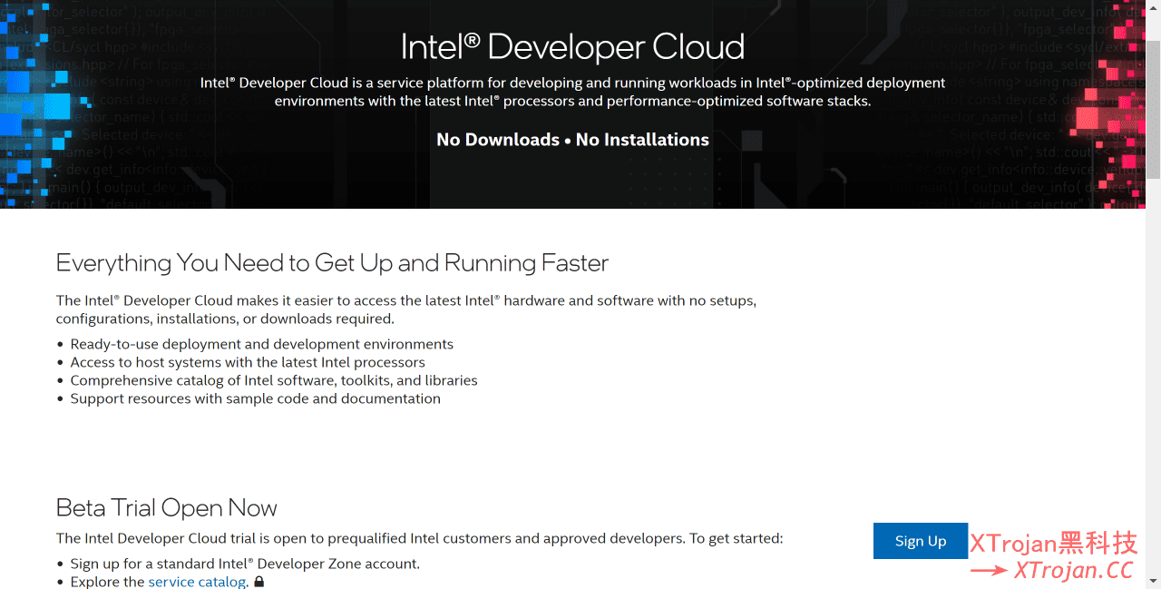Click the blue Sign Up button
Screen dimensions: 1161x589
(x=921, y=541)
